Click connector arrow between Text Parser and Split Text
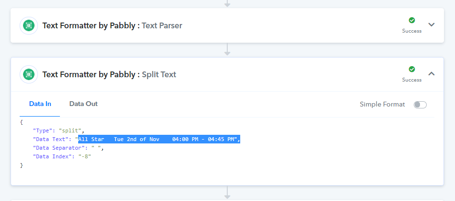 (x=227, y=50)
